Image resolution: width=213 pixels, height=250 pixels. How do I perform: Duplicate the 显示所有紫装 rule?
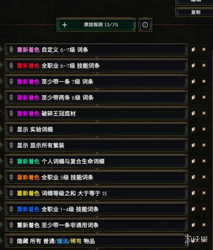click(193, 145)
